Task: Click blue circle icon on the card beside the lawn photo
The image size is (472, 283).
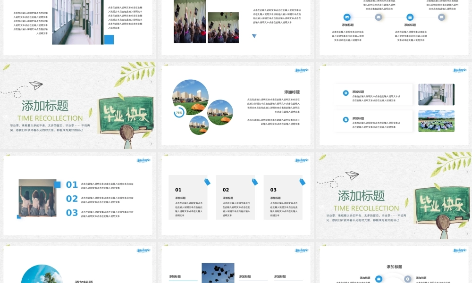Action: (x=346, y=120)
